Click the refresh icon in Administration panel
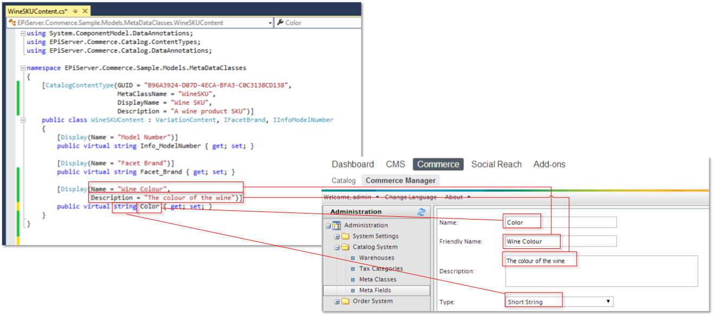714x316 pixels. pos(421,212)
